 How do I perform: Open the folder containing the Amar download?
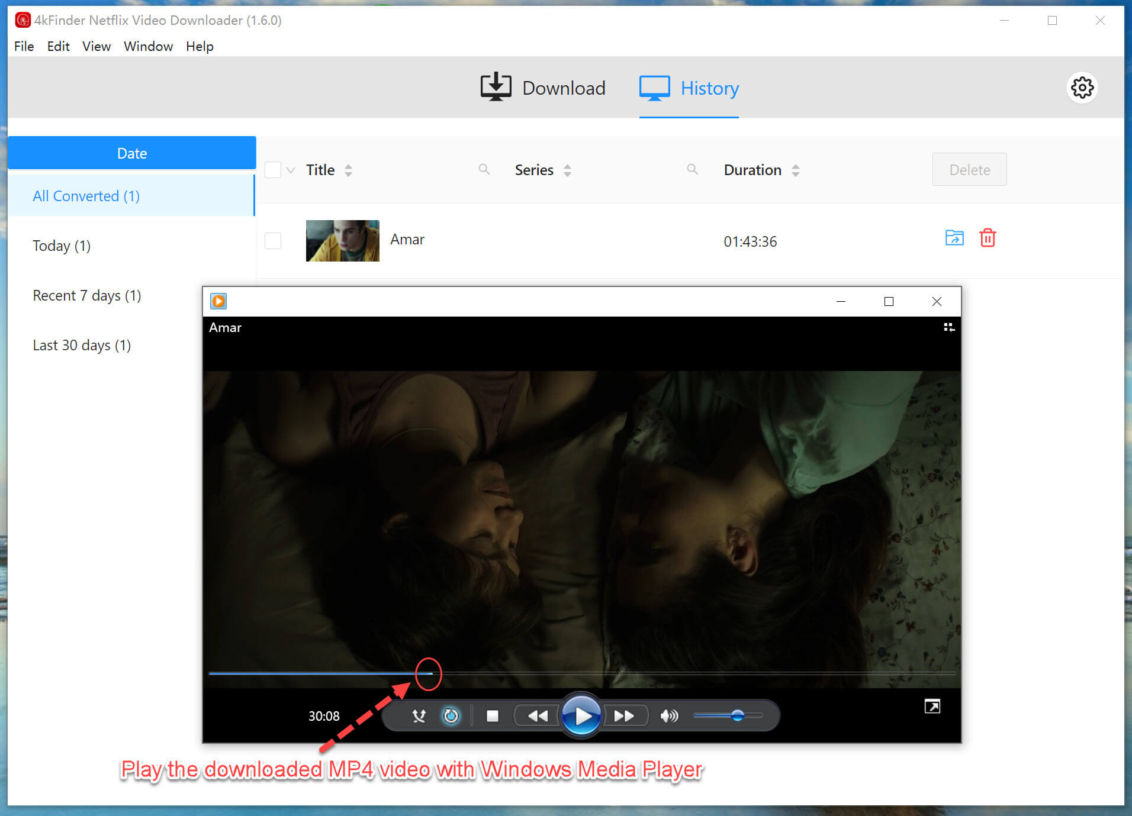click(x=954, y=238)
